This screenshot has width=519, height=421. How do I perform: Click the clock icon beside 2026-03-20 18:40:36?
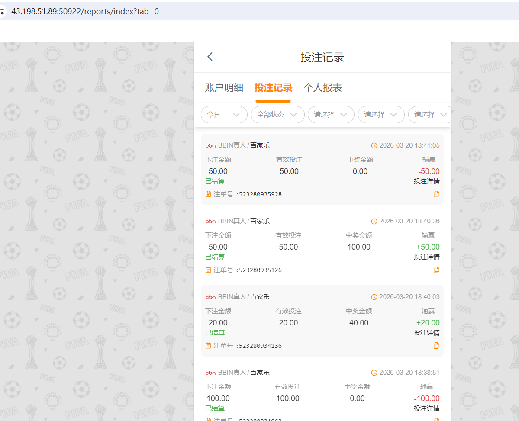pos(374,221)
